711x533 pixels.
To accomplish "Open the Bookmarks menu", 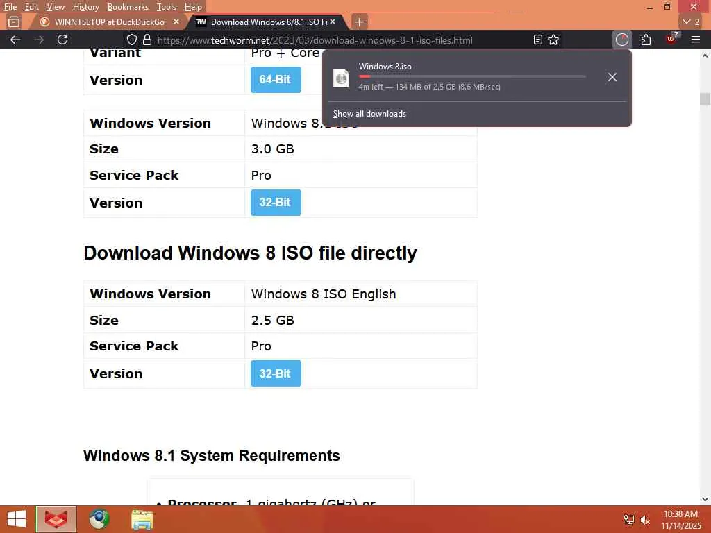I will [128, 7].
